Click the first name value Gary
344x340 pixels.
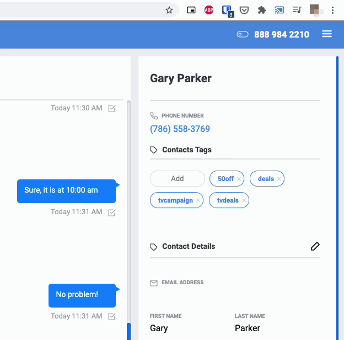159,328
